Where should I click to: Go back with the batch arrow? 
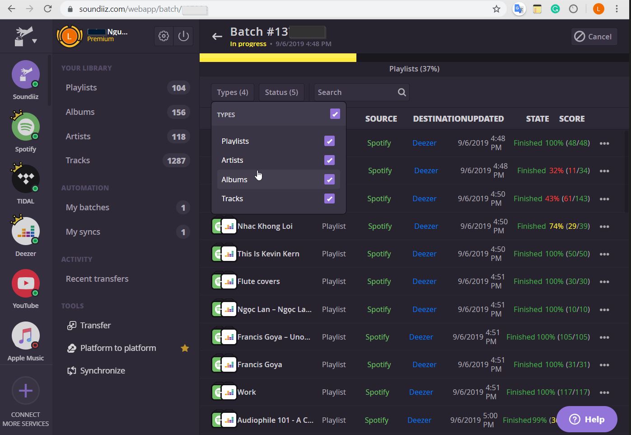[x=217, y=36]
